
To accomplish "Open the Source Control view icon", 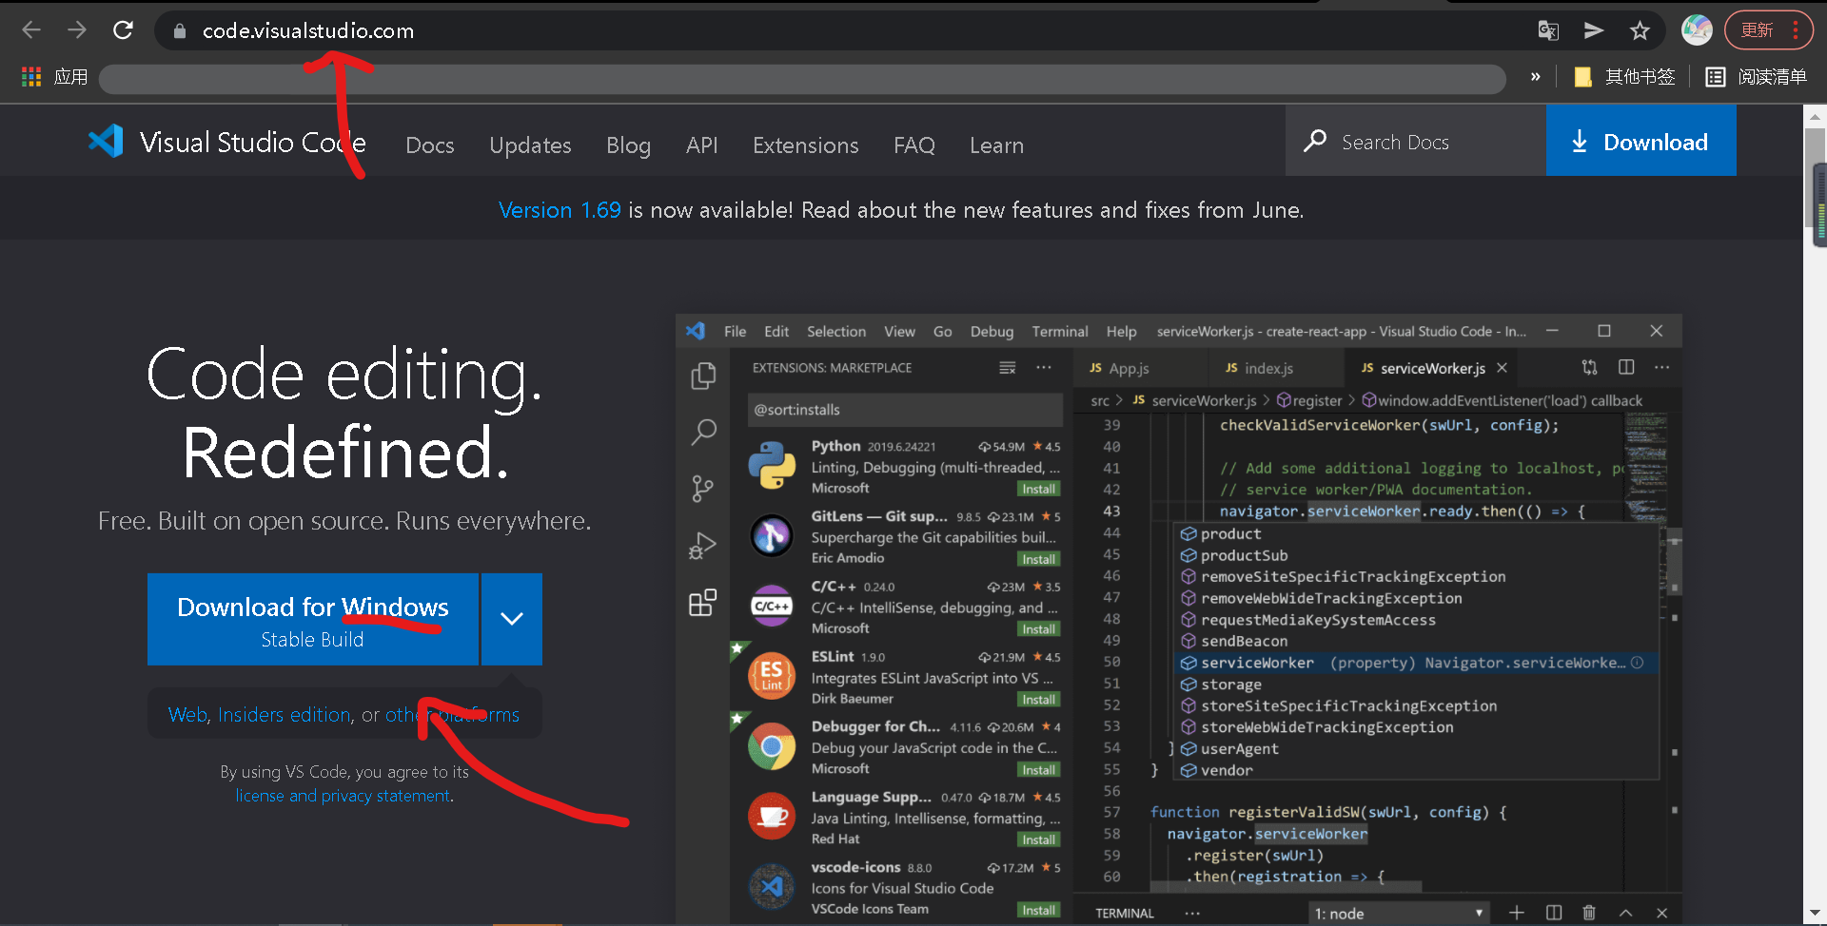I will (702, 488).
